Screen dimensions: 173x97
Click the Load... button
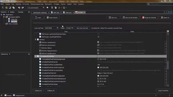(38, 18)
